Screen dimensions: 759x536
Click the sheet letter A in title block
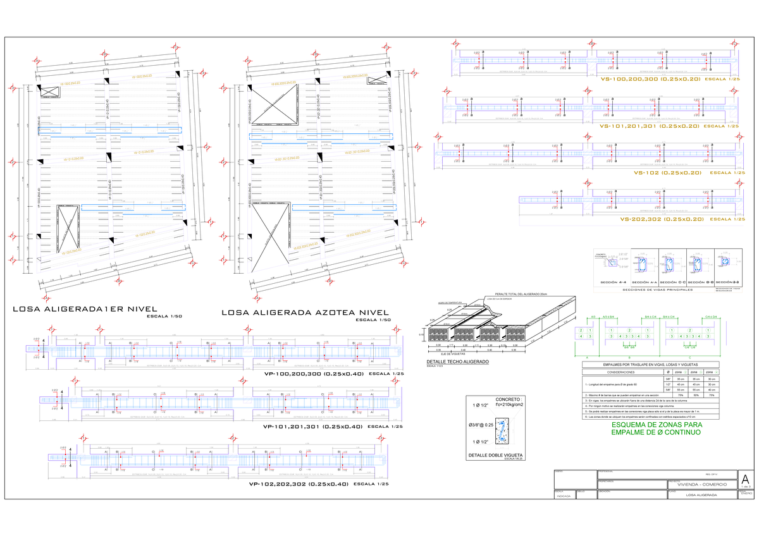point(744,478)
